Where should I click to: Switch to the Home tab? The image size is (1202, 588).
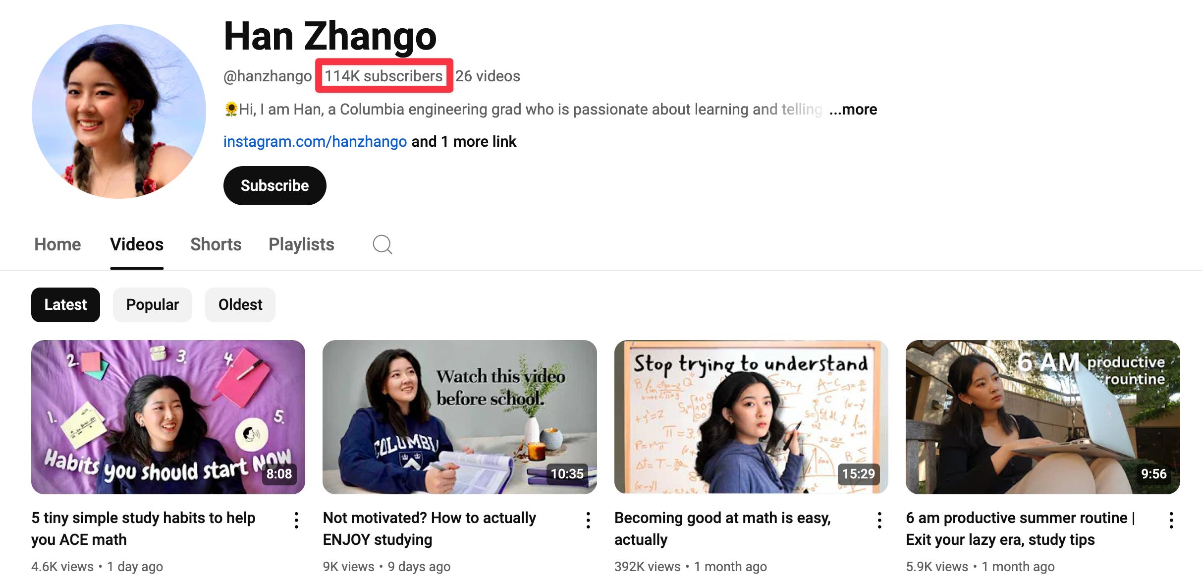(x=57, y=244)
